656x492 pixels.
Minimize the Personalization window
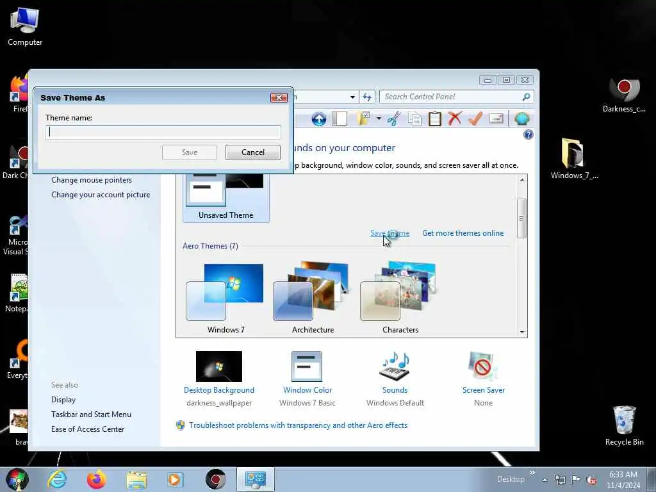(x=488, y=79)
